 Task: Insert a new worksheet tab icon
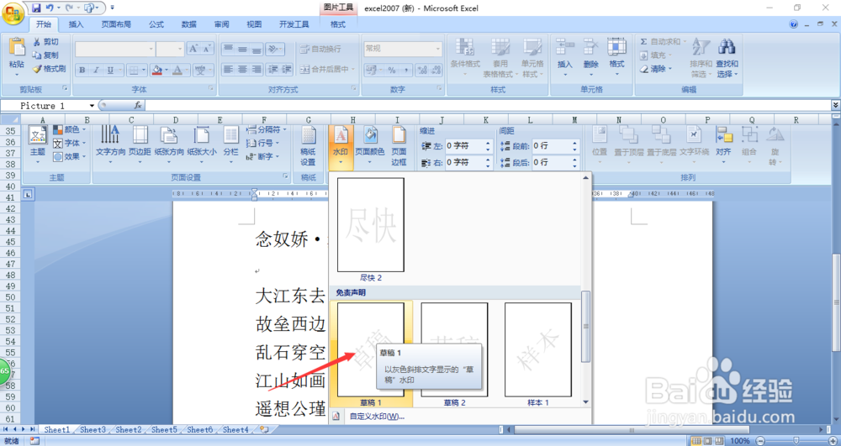pos(264,429)
